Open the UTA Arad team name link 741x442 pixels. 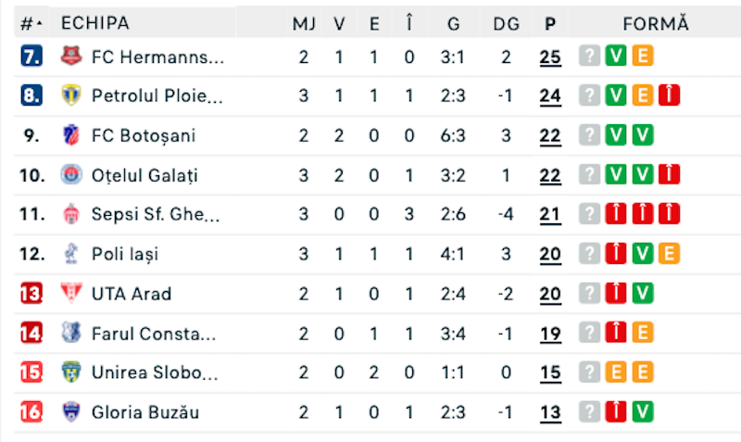click(132, 294)
